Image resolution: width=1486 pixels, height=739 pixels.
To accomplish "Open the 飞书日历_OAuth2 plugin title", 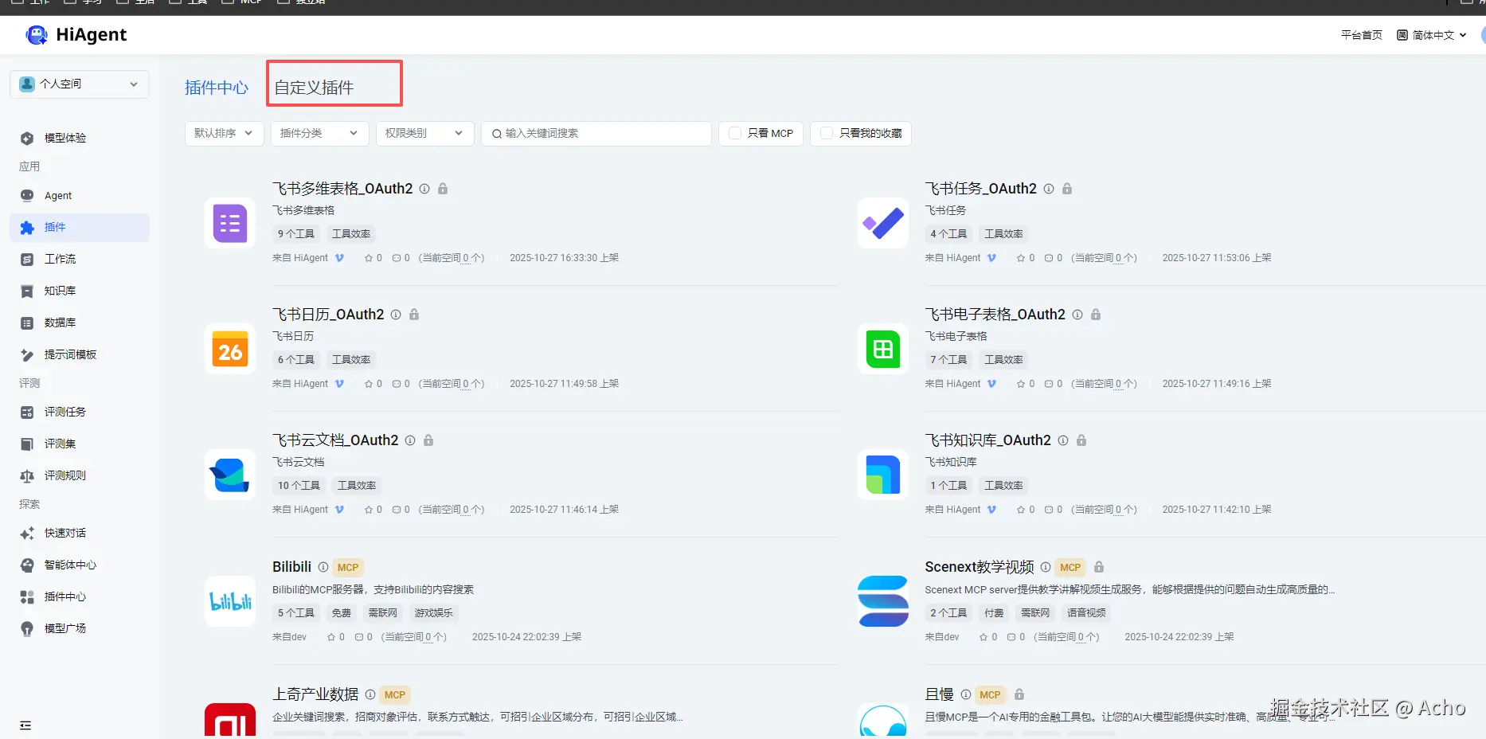I will [x=328, y=315].
